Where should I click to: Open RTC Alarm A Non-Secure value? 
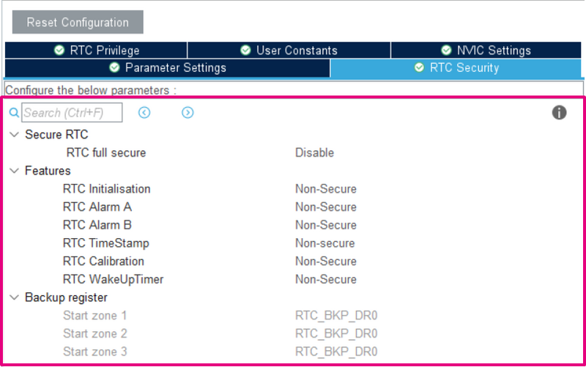325,207
